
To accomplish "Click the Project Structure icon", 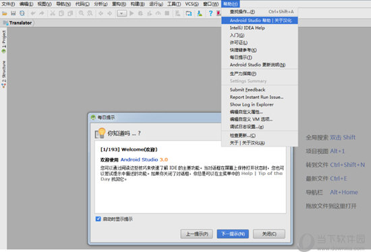I will 189,14.
